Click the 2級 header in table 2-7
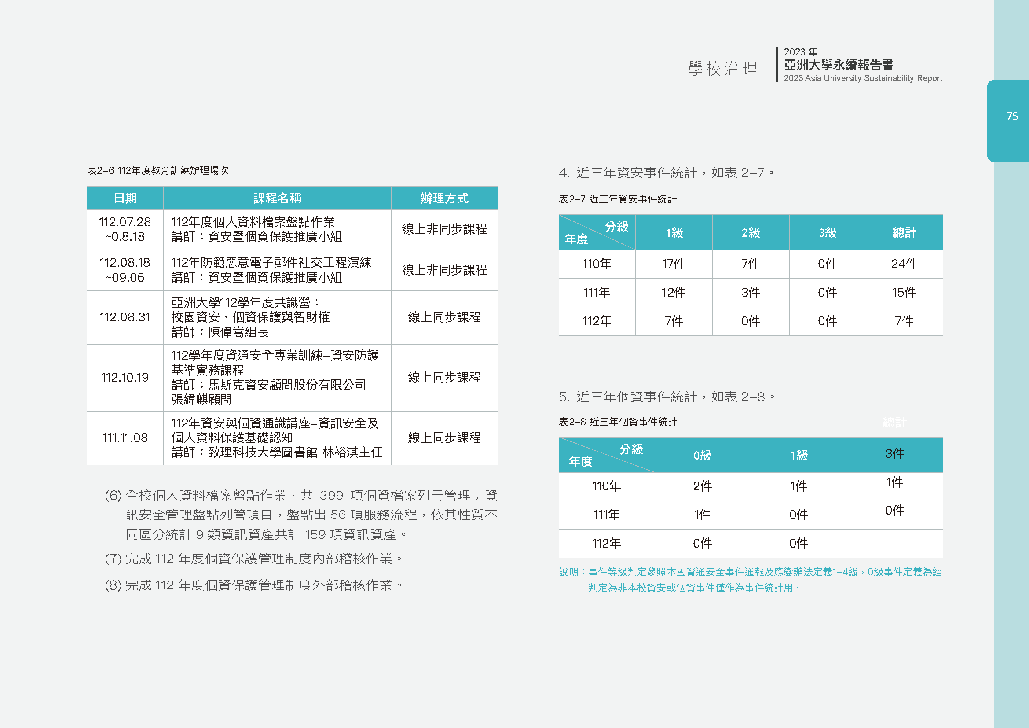The width and height of the screenshot is (1029, 728). coord(751,233)
